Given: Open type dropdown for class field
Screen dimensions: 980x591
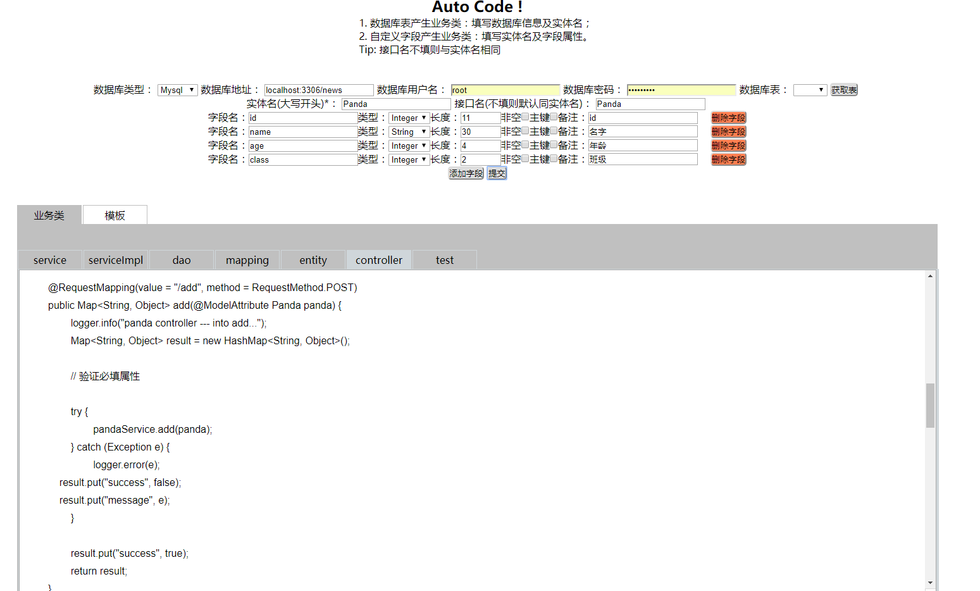Looking at the screenshot, I should pyautogui.click(x=409, y=159).
